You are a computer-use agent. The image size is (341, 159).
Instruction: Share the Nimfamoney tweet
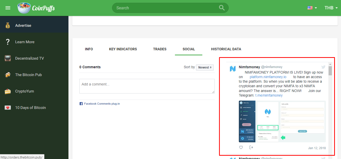pos(251,147)
